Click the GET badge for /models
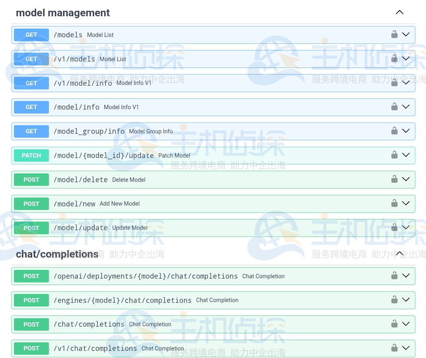The height and width of the screenshot is (358, 426). point(31,35)
